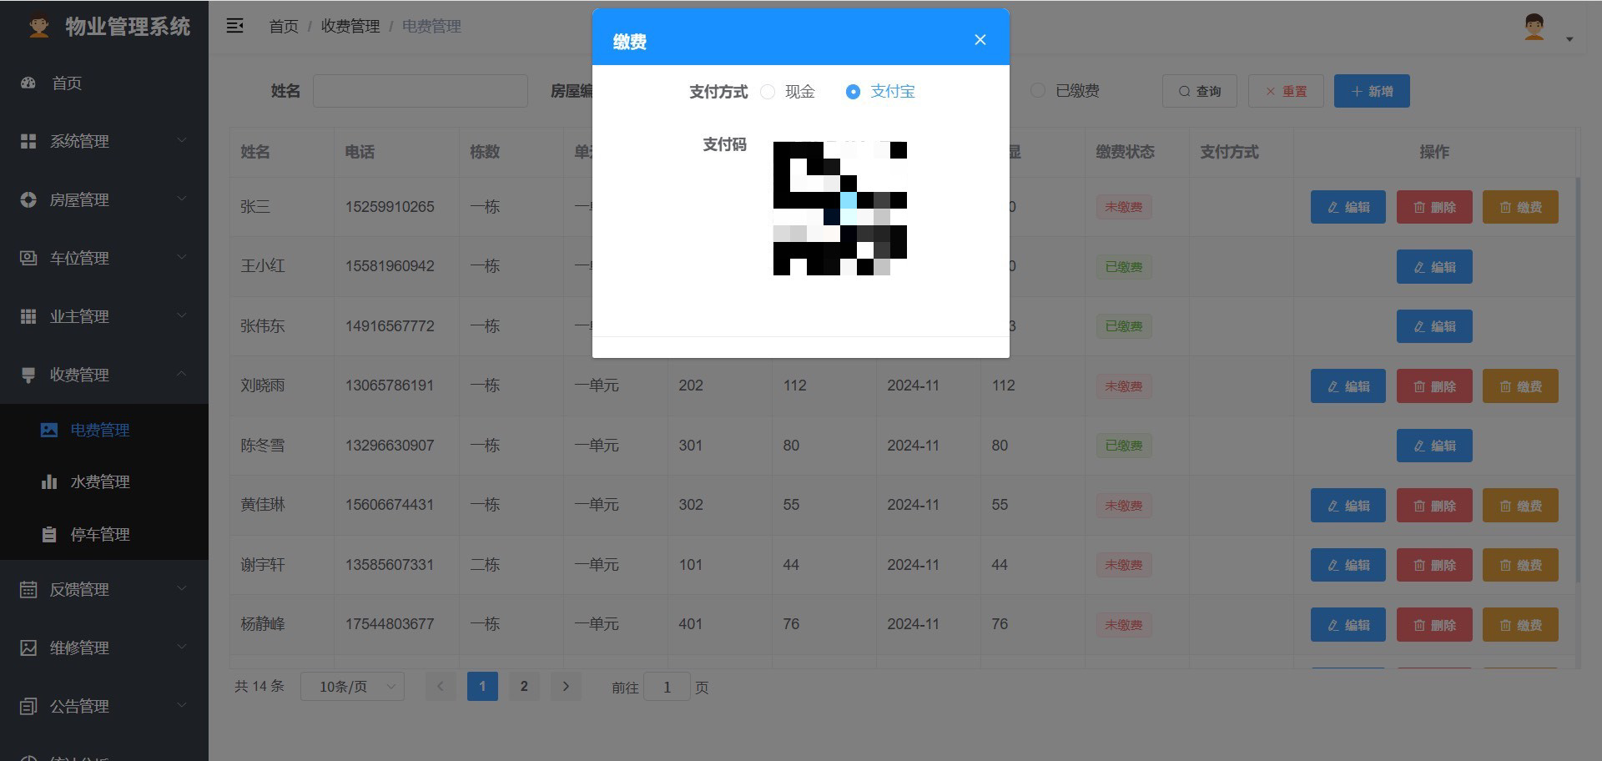
Task: Click the 业主管理 icon in sidebar
Action: (28, 316)
